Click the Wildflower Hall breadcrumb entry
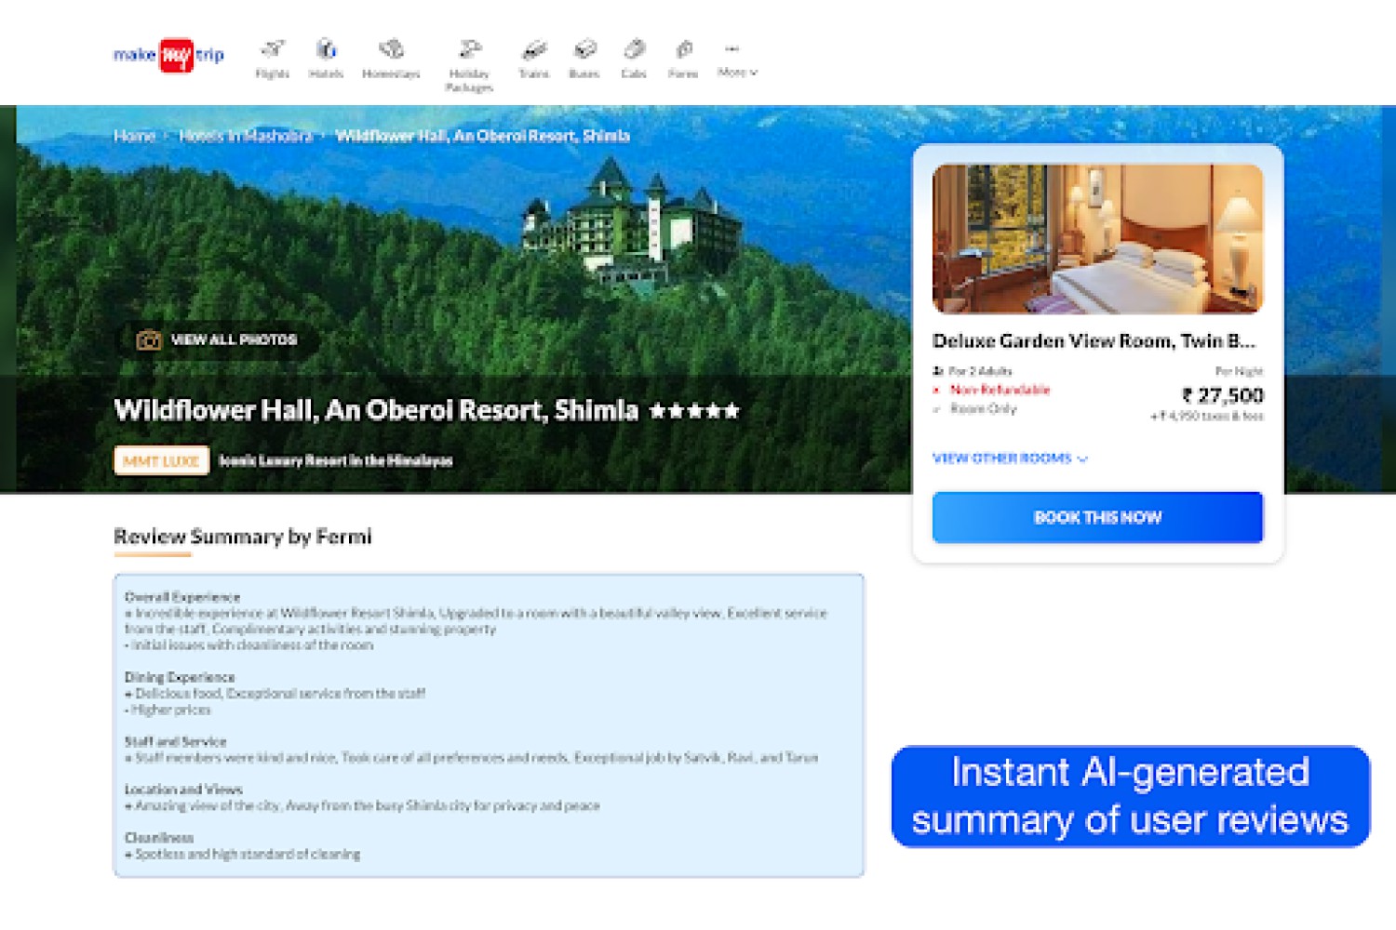The height and width of the screenshot is (930, 1396). point(482,136)
